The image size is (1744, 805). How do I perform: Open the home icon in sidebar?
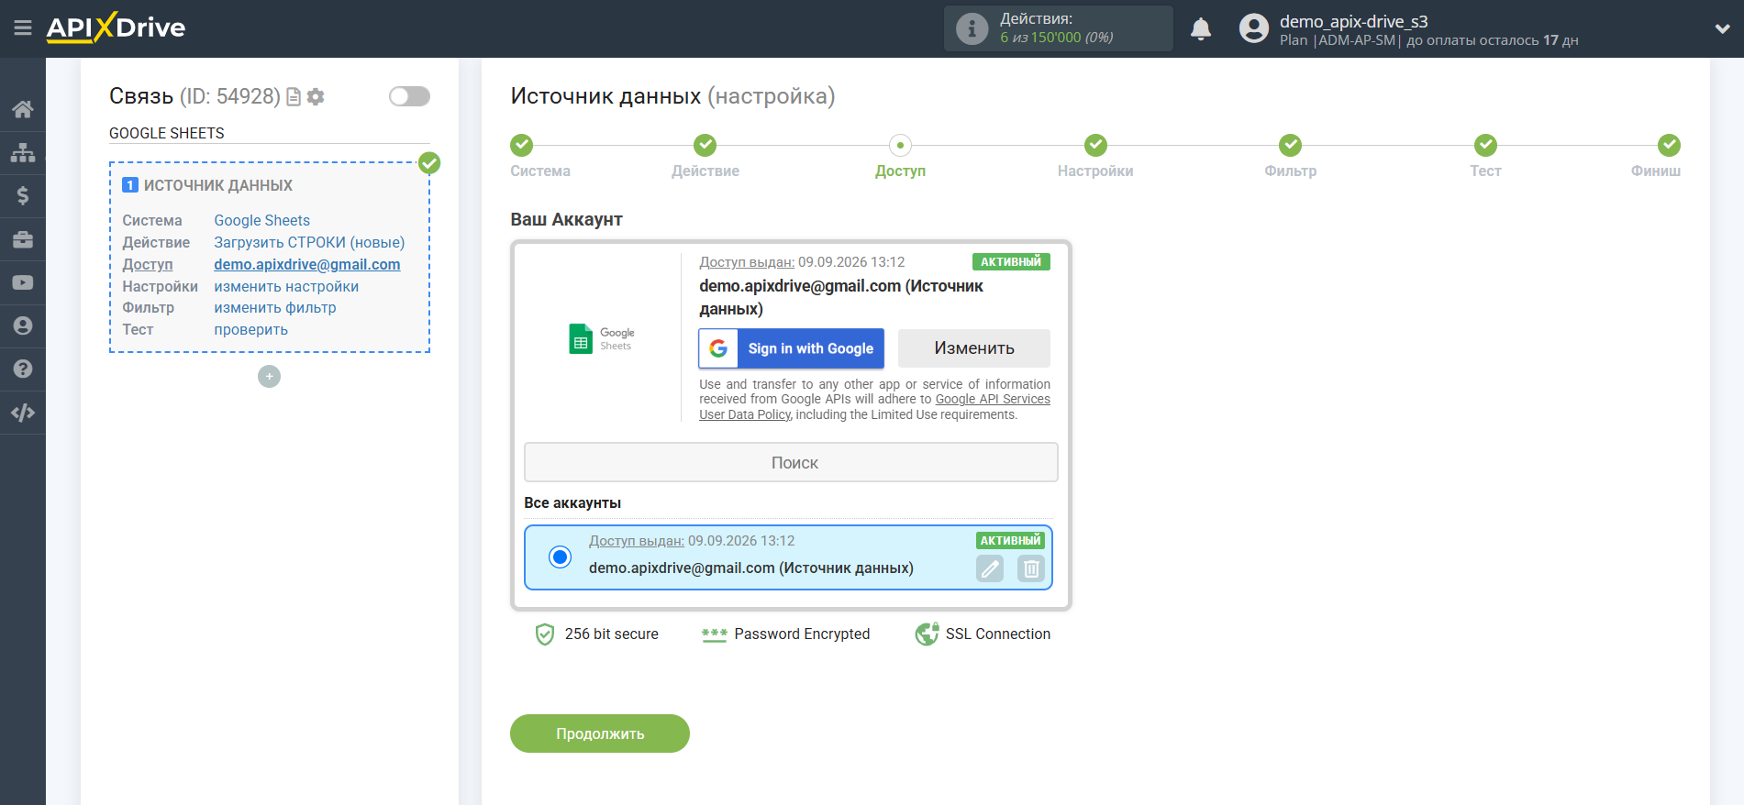click(23, 109)
